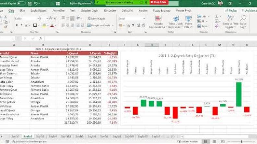The height and width of the screenshot is (144, 257).
Task: Open Bul ve Seç magnifier menu
Action: (243, 22)
